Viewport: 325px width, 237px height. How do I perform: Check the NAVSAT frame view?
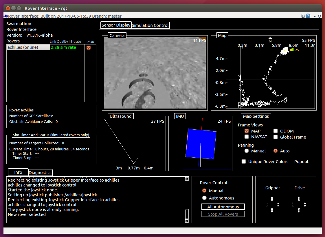[247, 137]
